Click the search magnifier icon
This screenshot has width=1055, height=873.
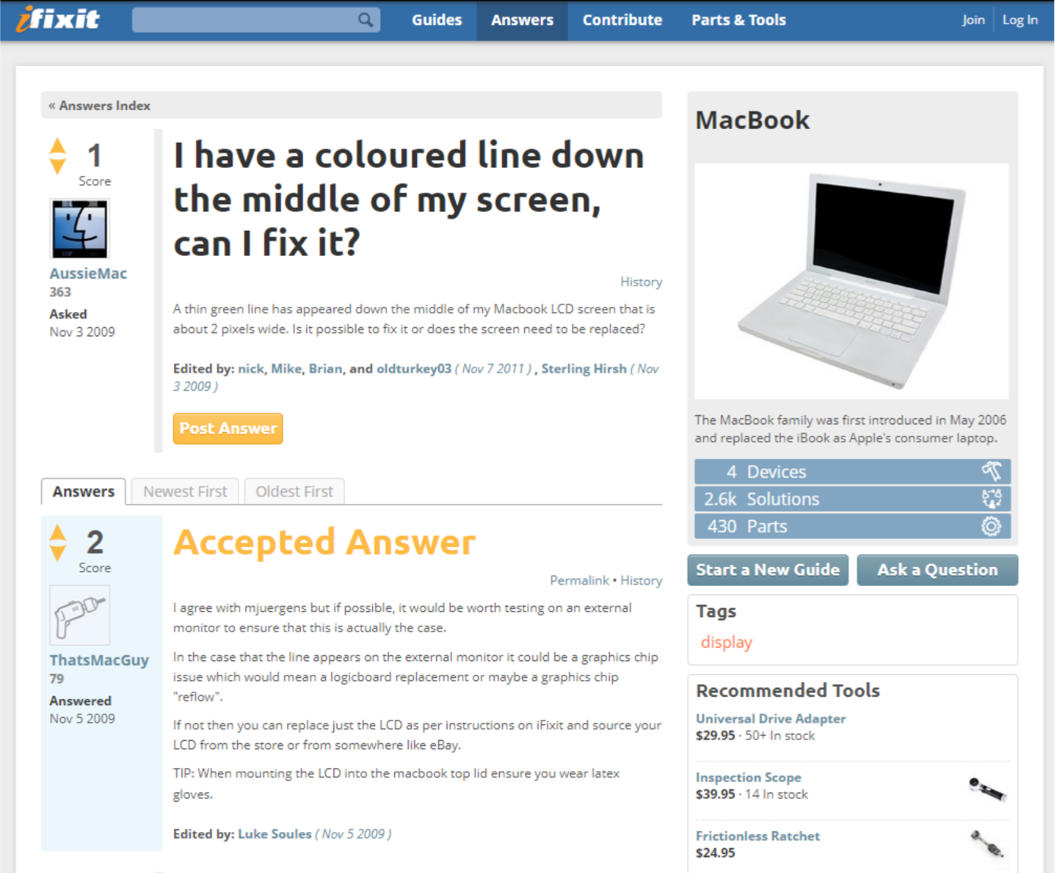365,20
